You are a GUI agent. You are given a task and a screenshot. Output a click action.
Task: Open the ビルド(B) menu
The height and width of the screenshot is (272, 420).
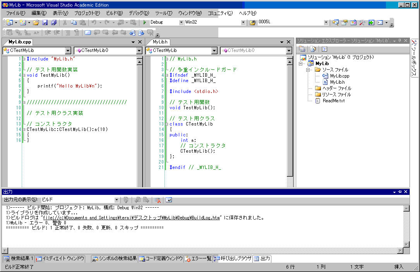click(x=114, y=13)
